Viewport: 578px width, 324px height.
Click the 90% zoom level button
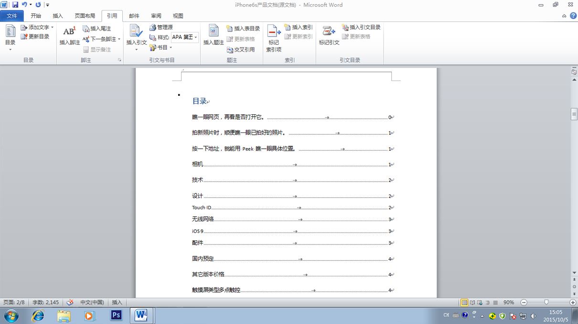pos(509,303)
